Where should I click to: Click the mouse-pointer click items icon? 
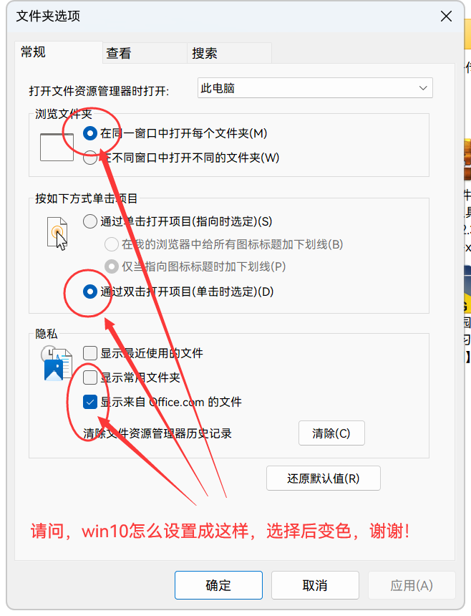(x=57, y=234)
